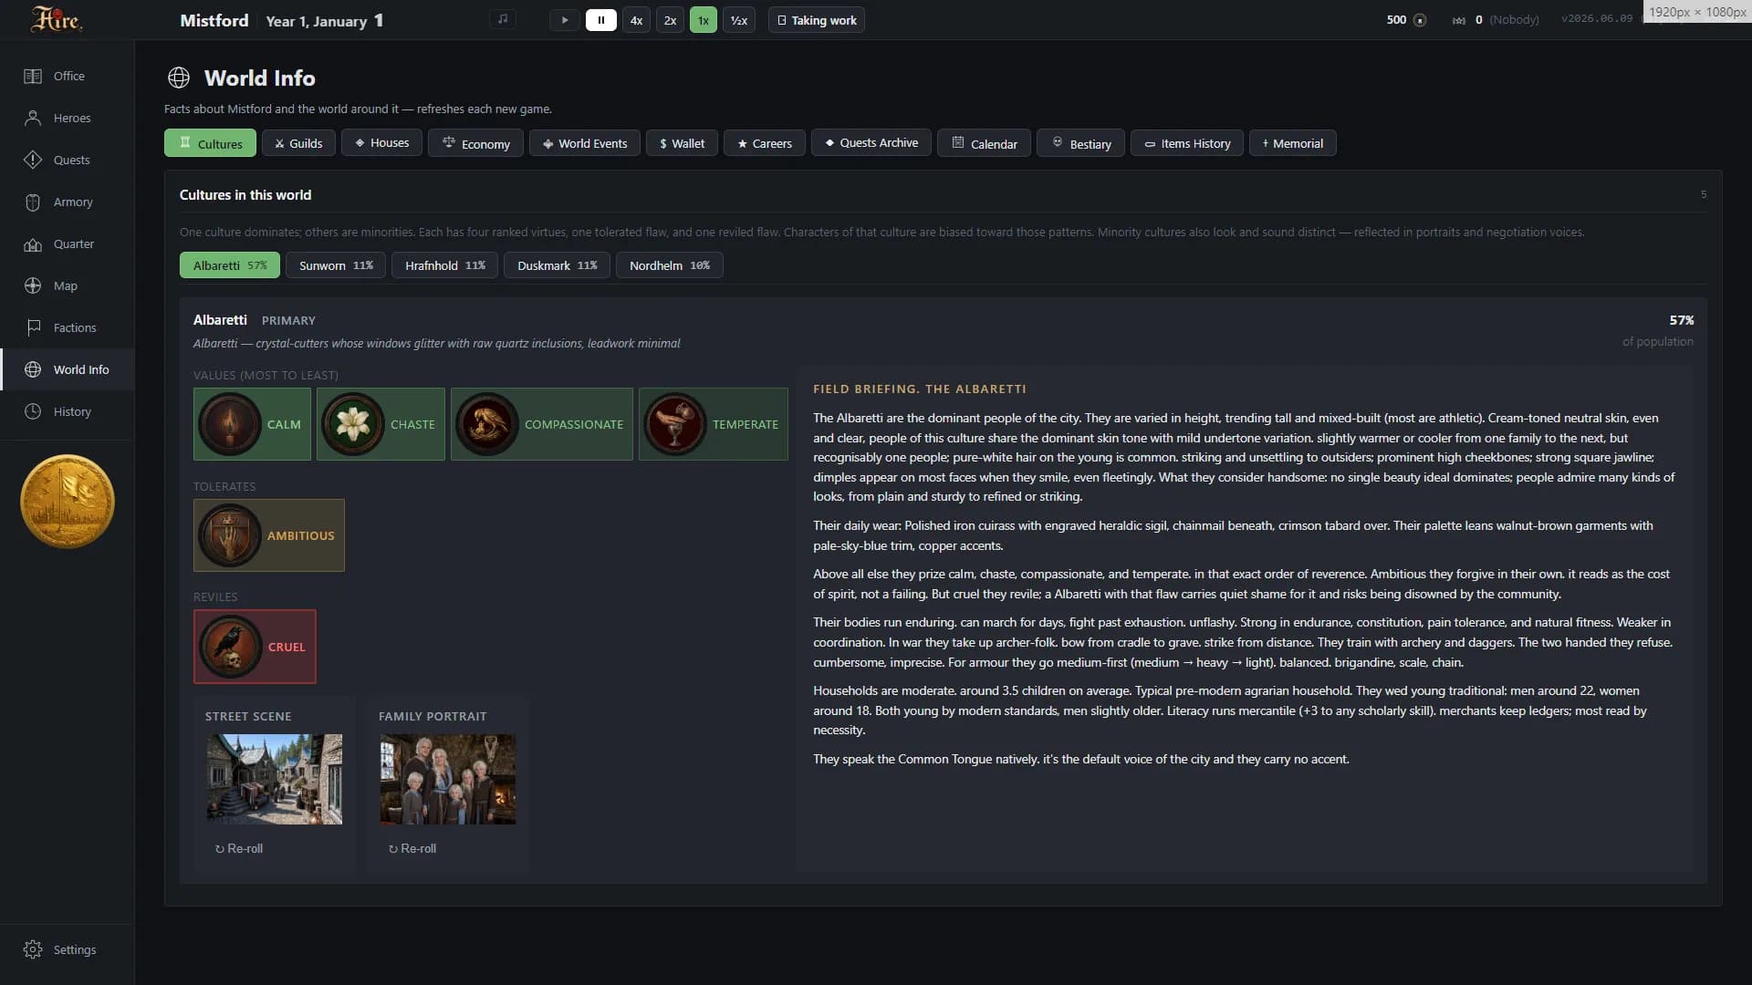The width and height of the screenshot is (1752, 985).
Task: Switch to the Bestiary tab
Action: click(x=1080, y=143)
